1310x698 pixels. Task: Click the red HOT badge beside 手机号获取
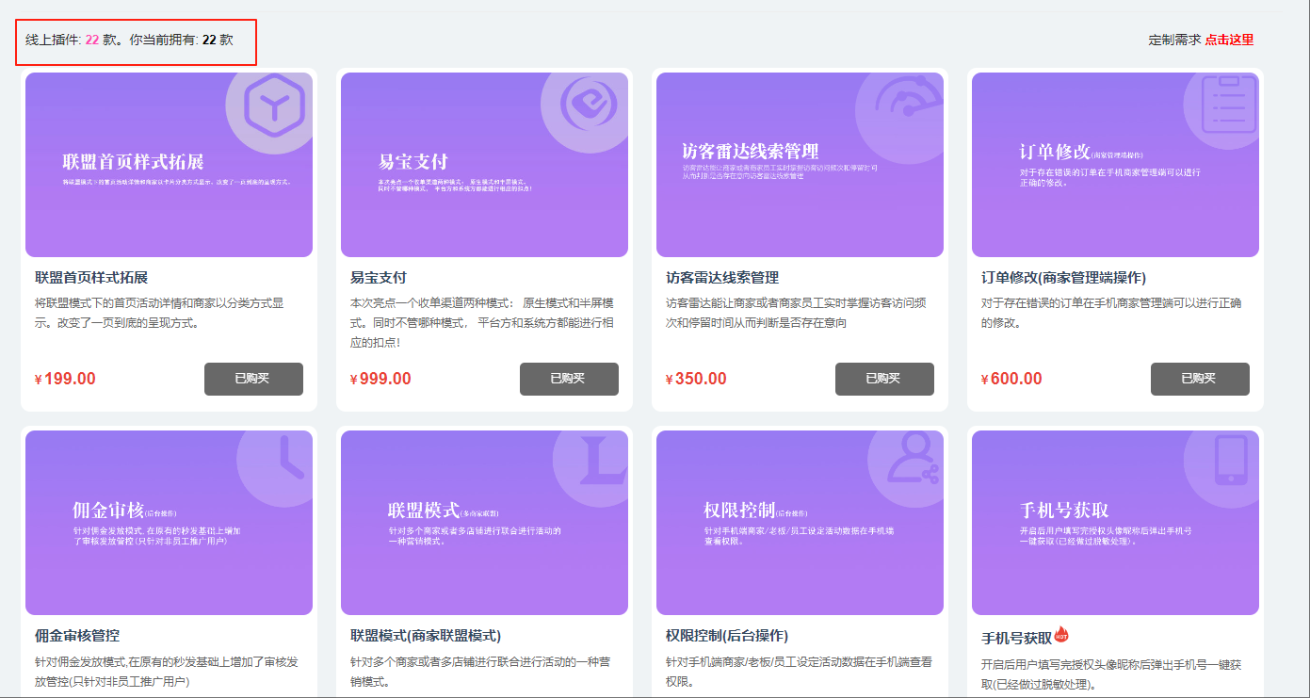click(1061, 634)
